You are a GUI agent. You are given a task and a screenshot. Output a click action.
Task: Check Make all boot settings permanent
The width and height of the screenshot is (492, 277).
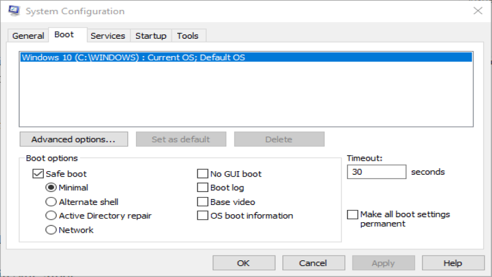pyautogui.click(x=352, y=214)
